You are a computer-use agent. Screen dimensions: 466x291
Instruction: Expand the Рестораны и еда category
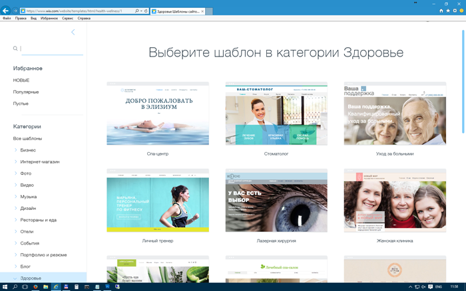[x=15, y=220]
